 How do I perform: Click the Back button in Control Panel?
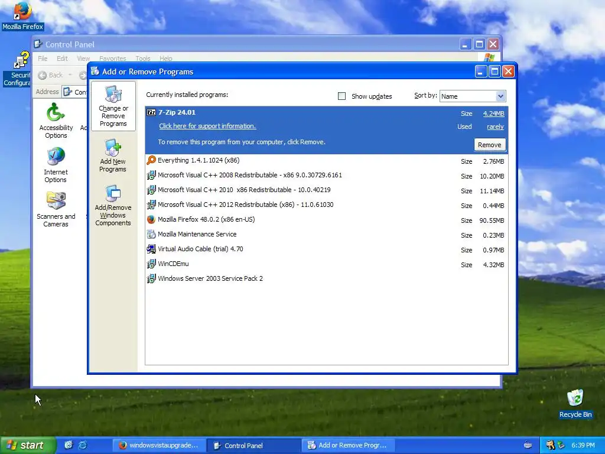(51, 75)
